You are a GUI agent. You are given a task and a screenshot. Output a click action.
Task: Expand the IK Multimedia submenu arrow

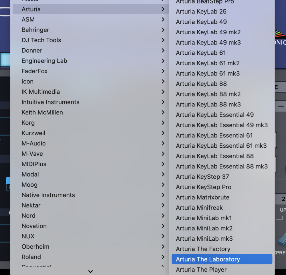click(163, 92)
